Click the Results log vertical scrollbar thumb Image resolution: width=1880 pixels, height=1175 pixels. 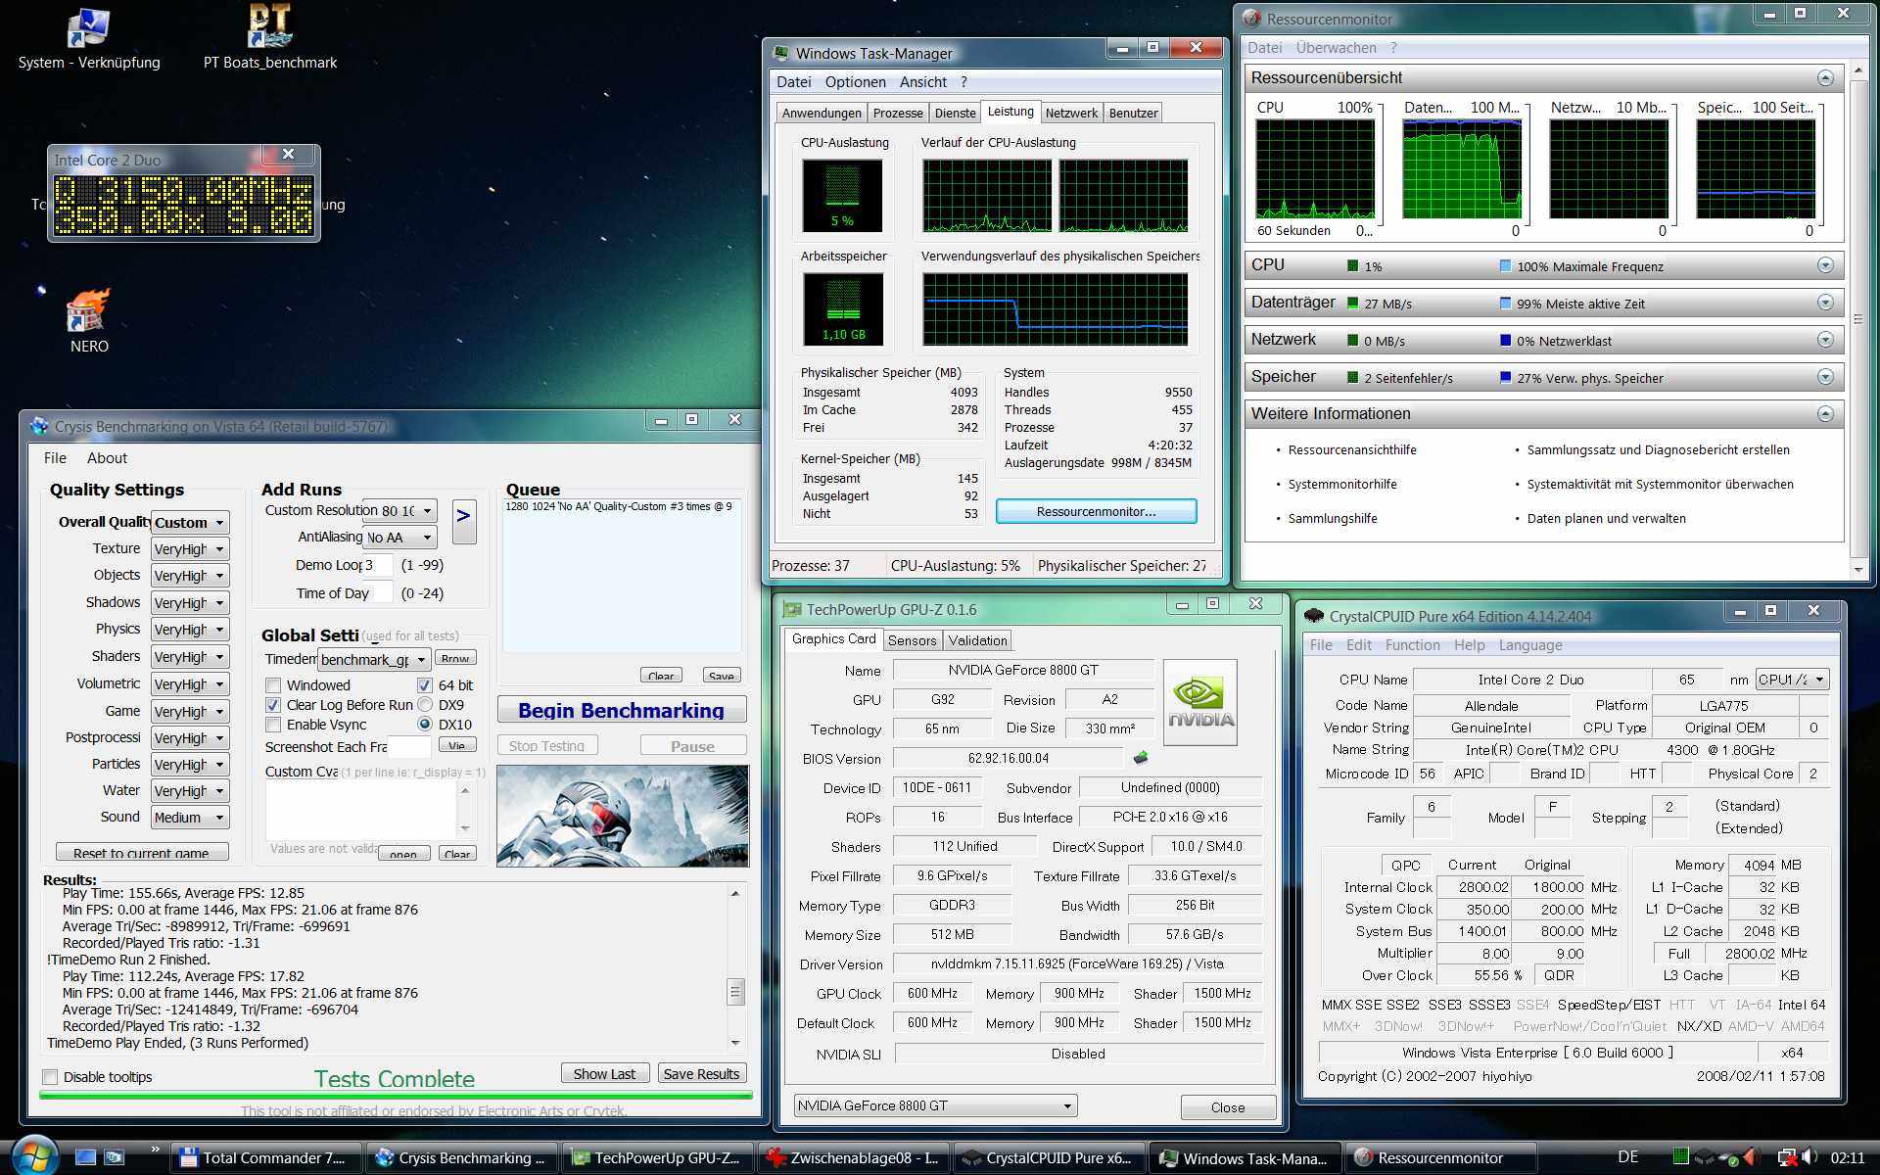point(735,991)
